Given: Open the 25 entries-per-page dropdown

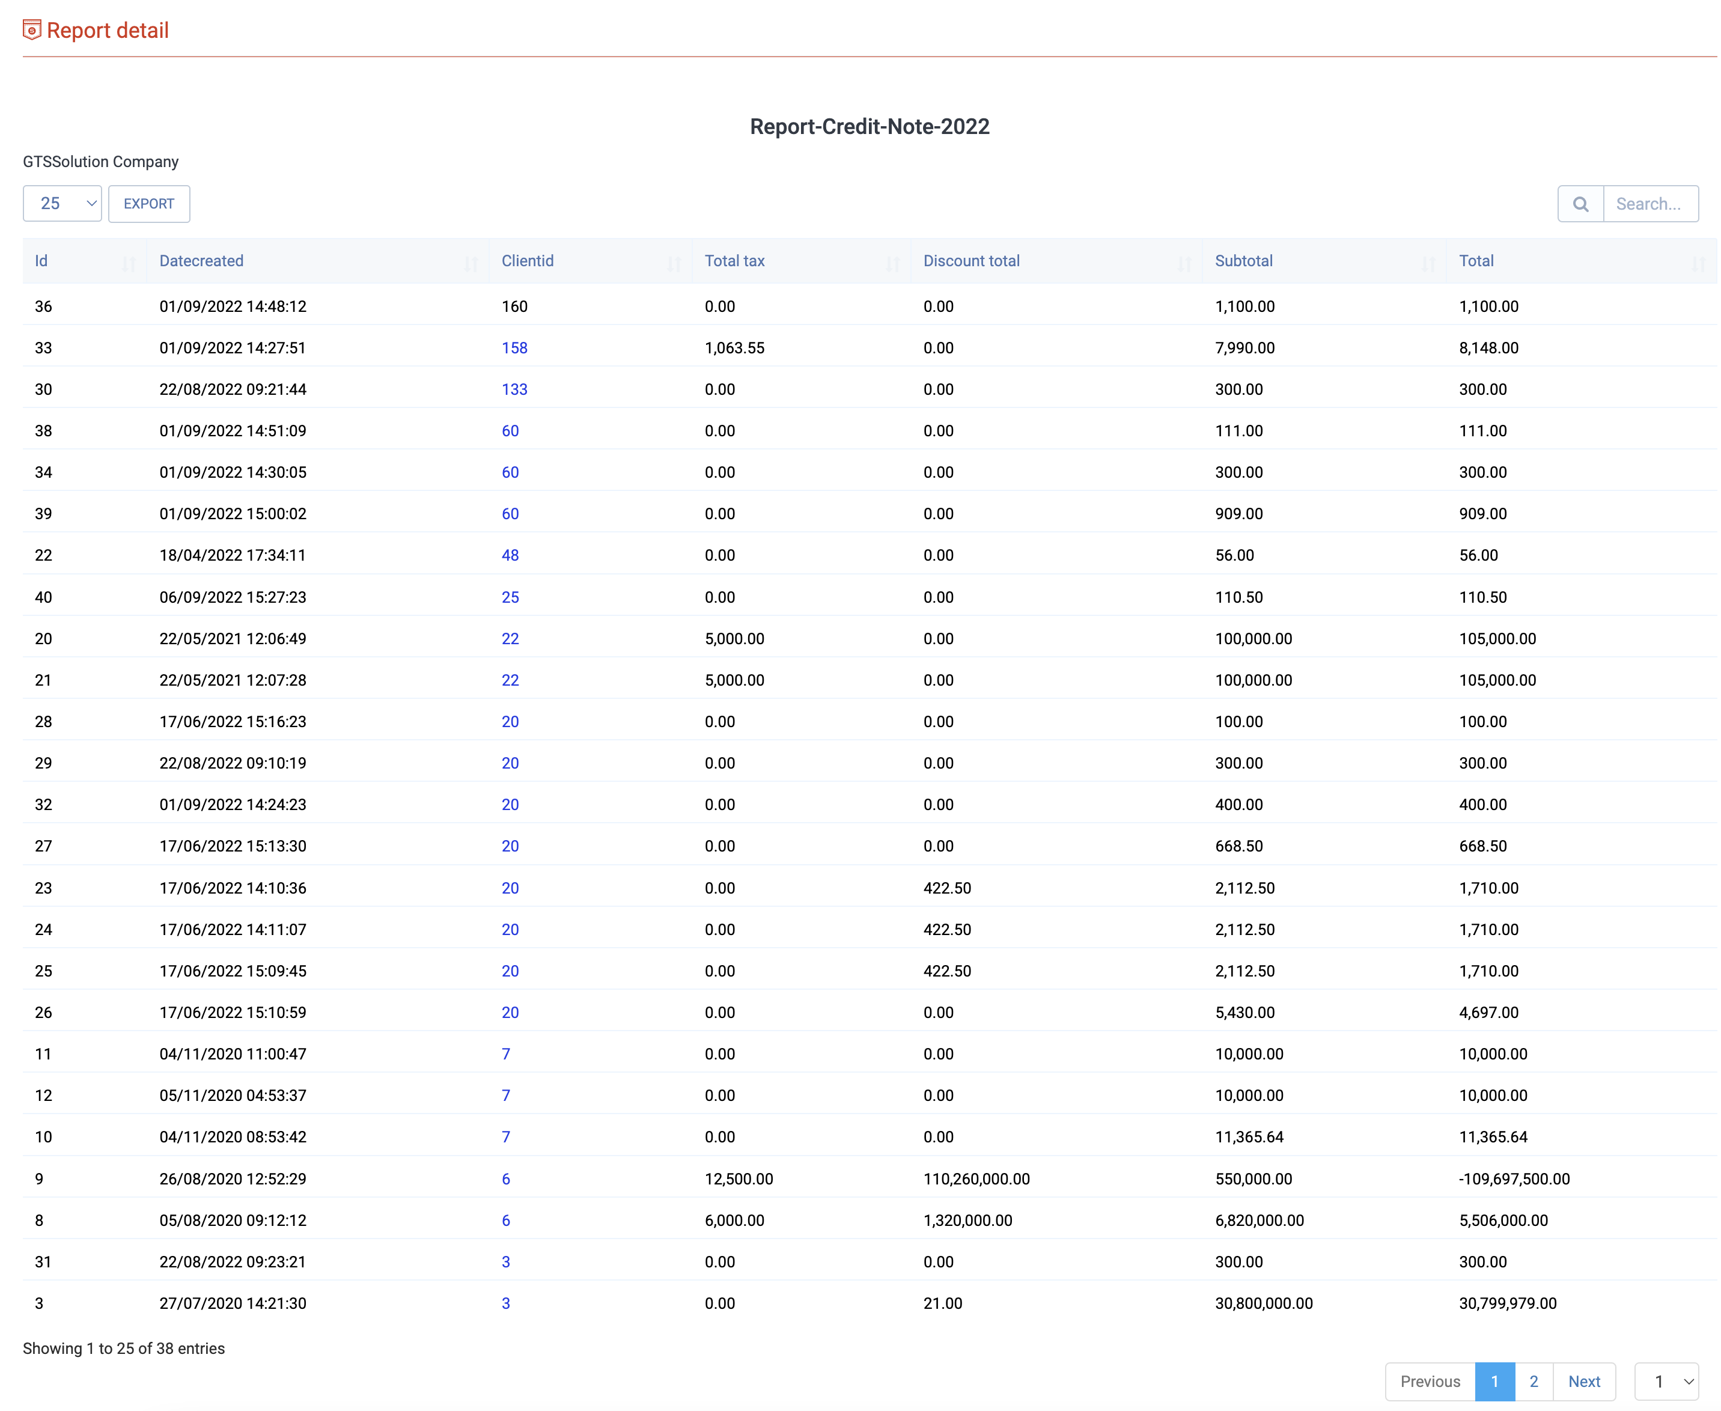Looking at the screenshot, I should point(62,204).
